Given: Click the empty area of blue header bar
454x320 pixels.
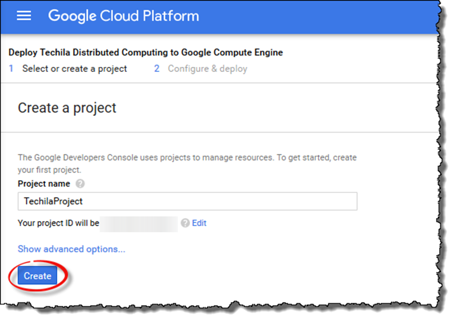Looking at the screenshot, I should (x=317, y=16).
